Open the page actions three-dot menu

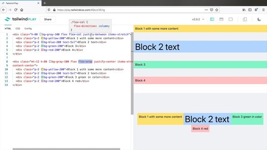pyautogui.click(x=206, y=10)
